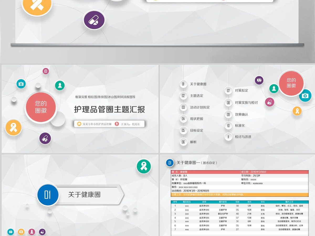Select 关于健康圈 in the contents list
The image size is (315, 236).
coord(198,84)
